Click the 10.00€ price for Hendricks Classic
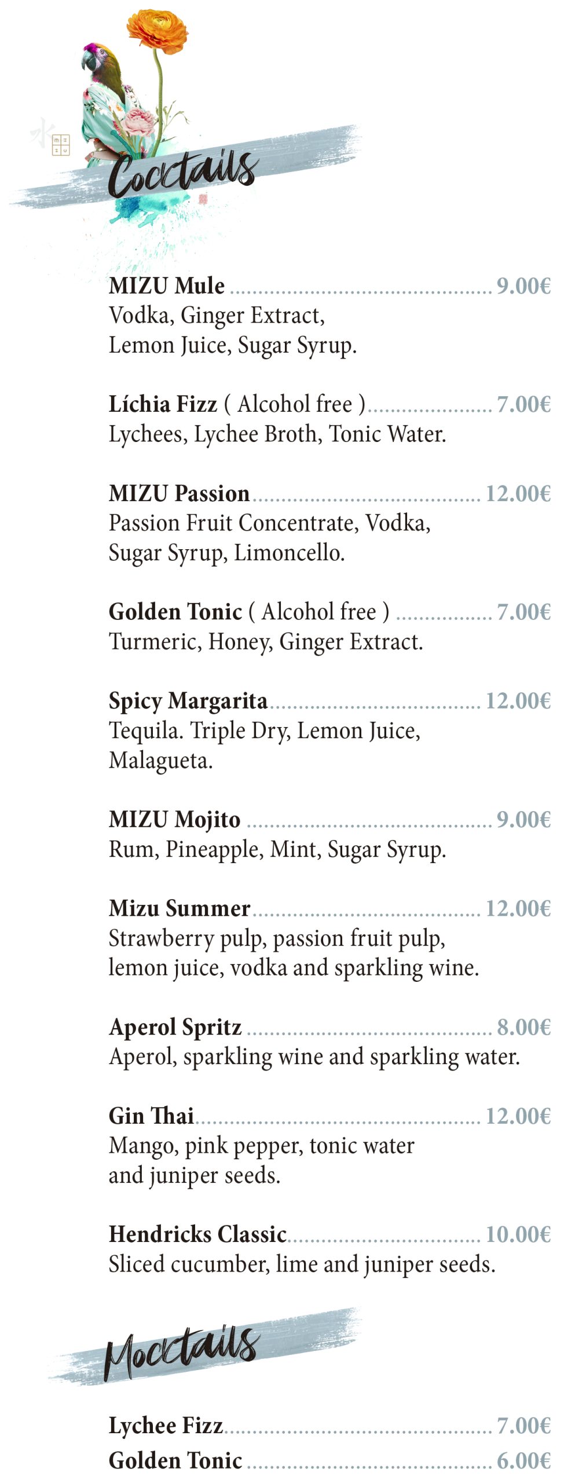 518,1234
